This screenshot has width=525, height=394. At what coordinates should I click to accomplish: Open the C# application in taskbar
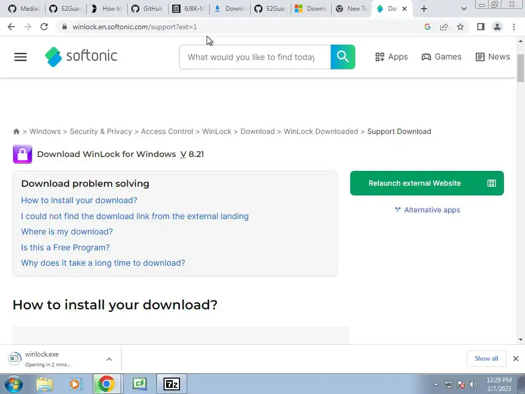(140, 384)
